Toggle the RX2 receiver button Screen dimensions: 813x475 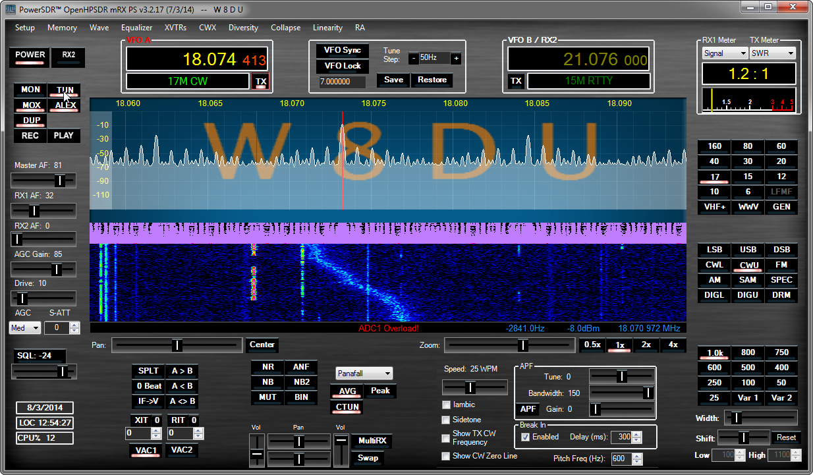[69, 57]
